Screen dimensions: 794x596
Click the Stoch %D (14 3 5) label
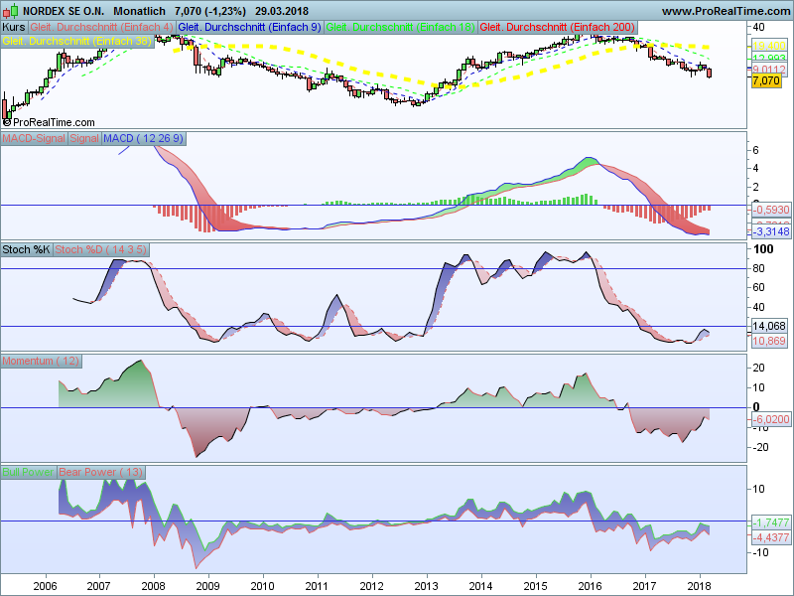click(x=100, y=250)
